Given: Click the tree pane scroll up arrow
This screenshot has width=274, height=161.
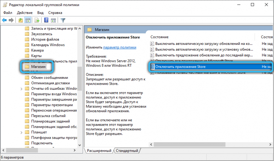Looking at the screenshot, I should 80,28.
